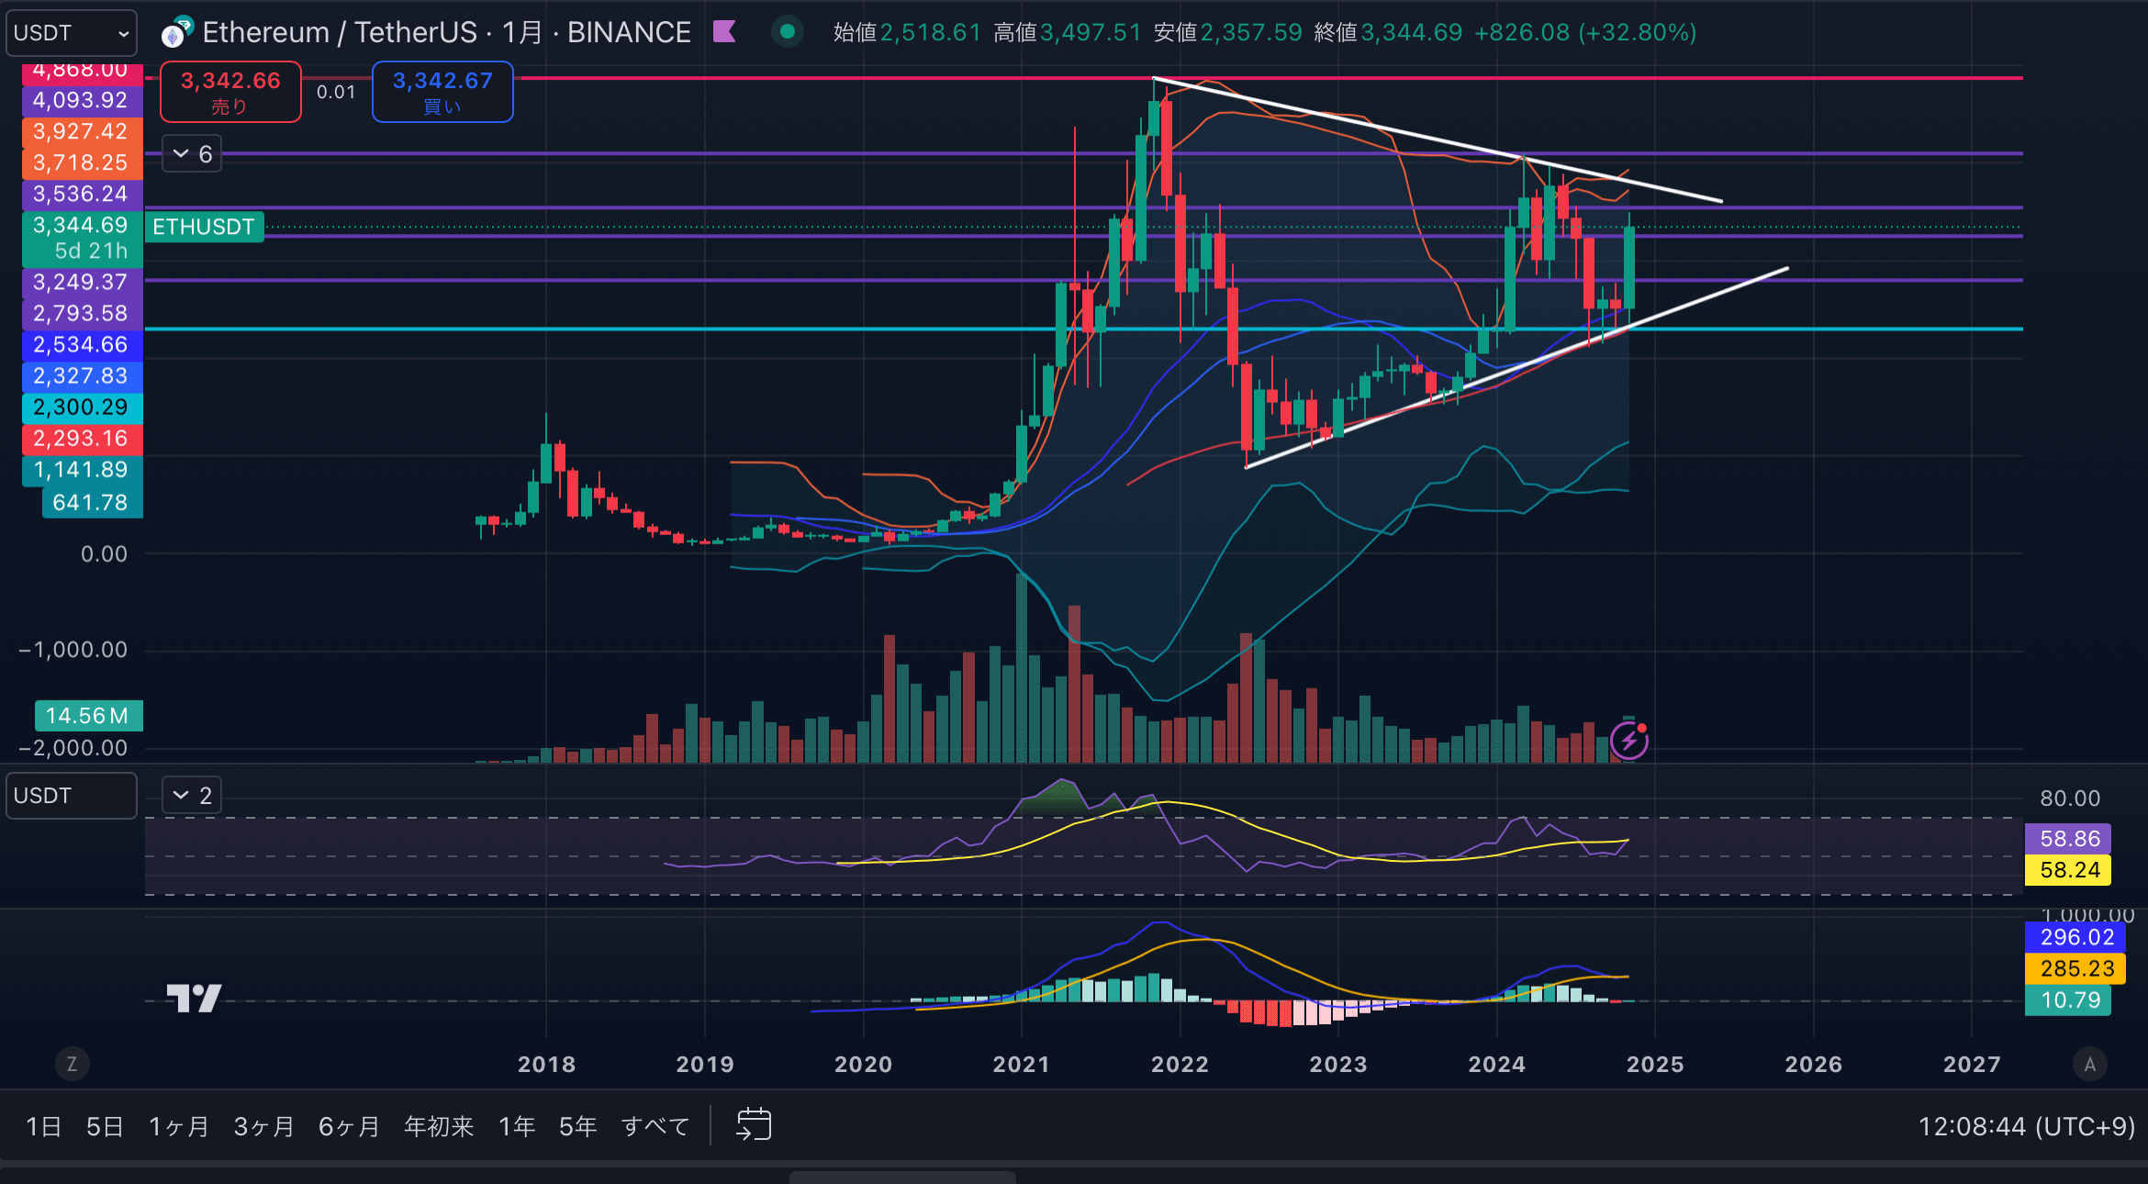Click the 2021 time axis label
Viewport: 2148px width, 1184px height.
(1022, 1064)
